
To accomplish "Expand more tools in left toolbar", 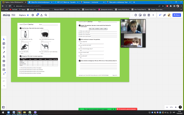I will [4, 74].
